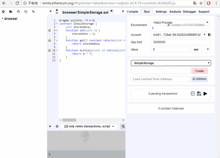This screenshot has width=220, height=158.
Task: Click the '0 pending transactions' text
Action: point(163,93)
